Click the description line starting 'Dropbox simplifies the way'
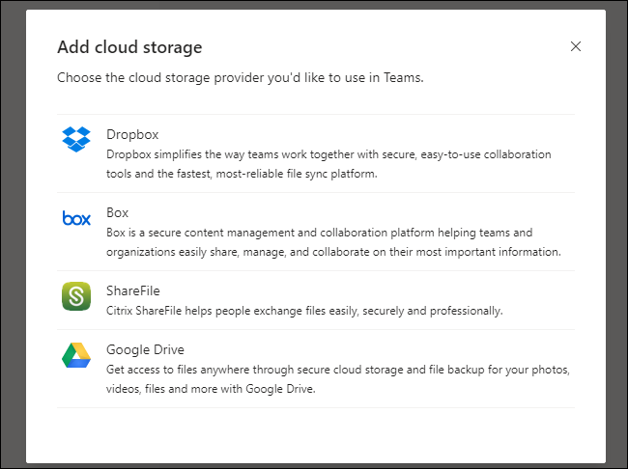The width and height of the screenshot is (628, 469). point(328,154)
